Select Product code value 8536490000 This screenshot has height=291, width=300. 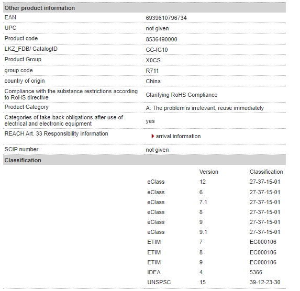point(161,39)
